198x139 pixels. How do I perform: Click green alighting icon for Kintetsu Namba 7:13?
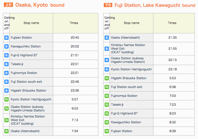[x=6, y=120]
